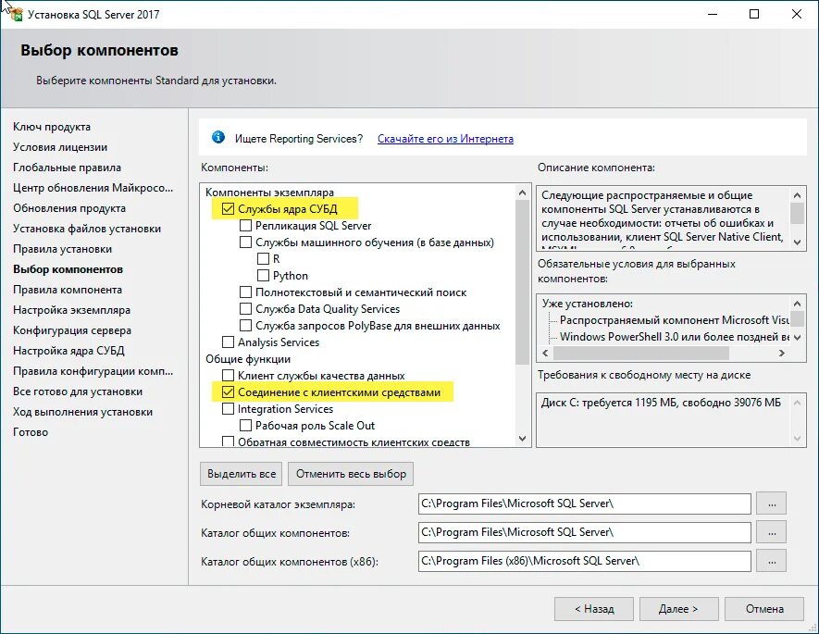This screenshot has width=819, height=634.
Task: Click the prerequisites horizontal scroll-right arrow
Action: pyautogui.click(x=782, y=353)
